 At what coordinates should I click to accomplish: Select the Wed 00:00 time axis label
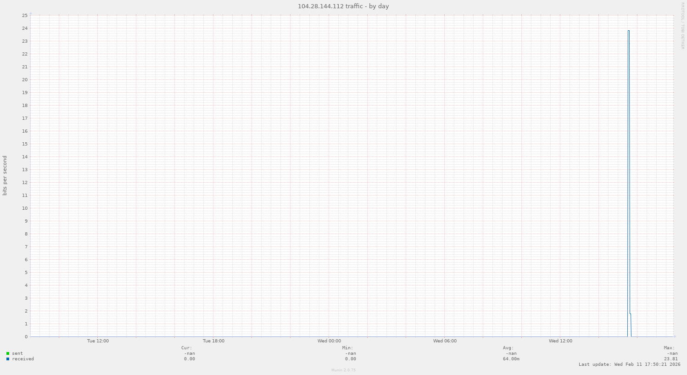[329, 341]
